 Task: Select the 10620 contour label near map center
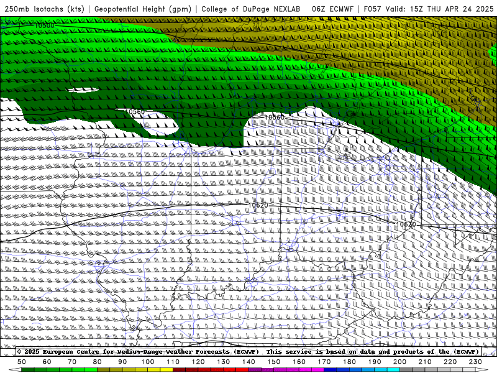(258, 205)
